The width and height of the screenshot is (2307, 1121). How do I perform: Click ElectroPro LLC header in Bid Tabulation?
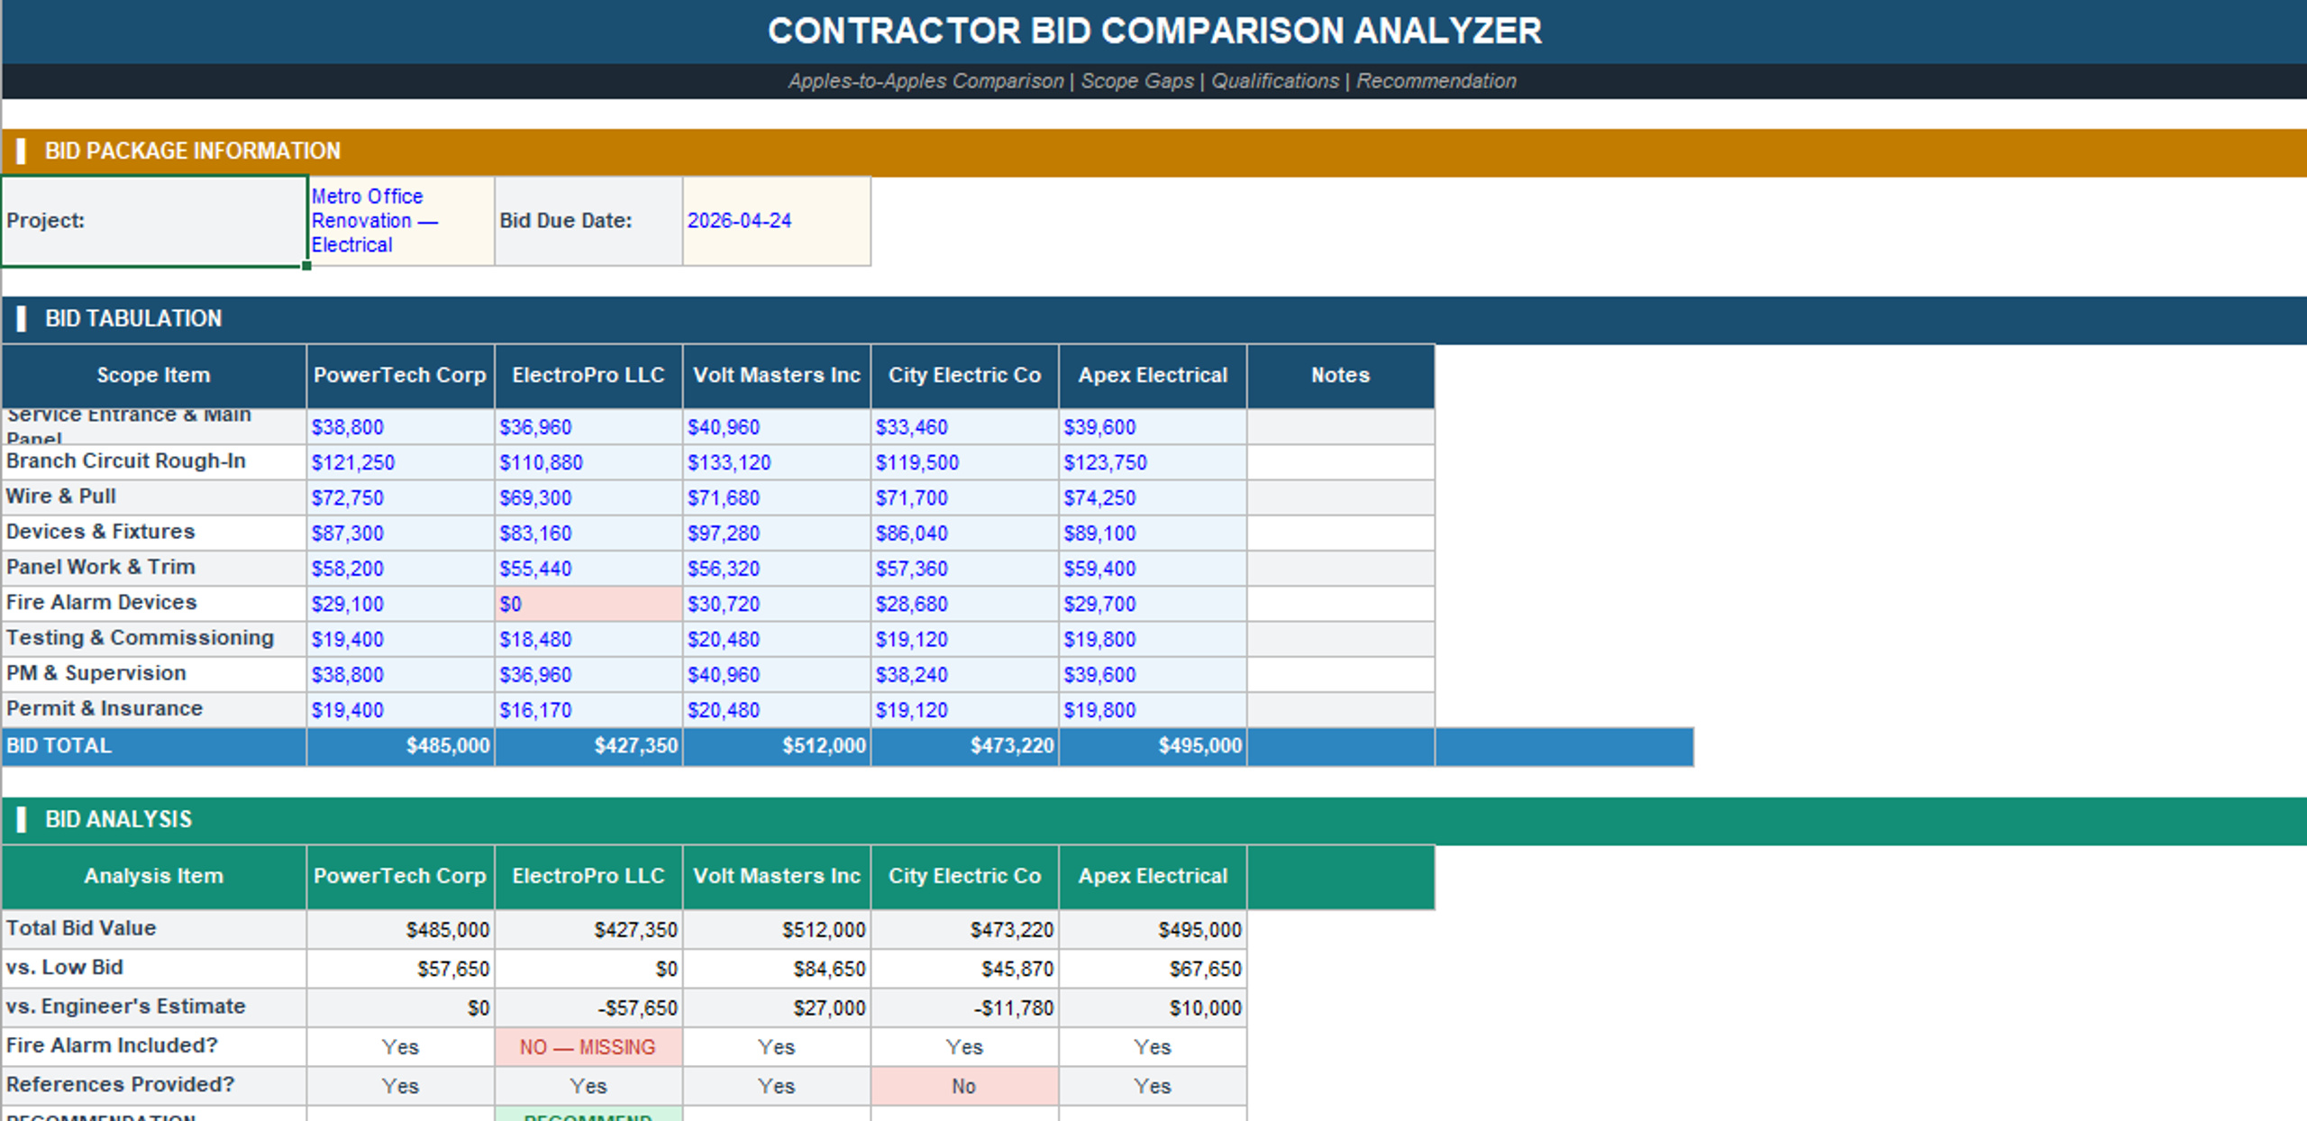588,376
